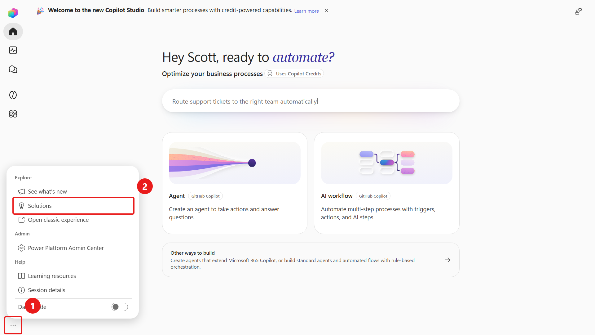595x335 pixels.
Task: Click the Uses Copilot Credits badge
Action: (x=294, y=74)
